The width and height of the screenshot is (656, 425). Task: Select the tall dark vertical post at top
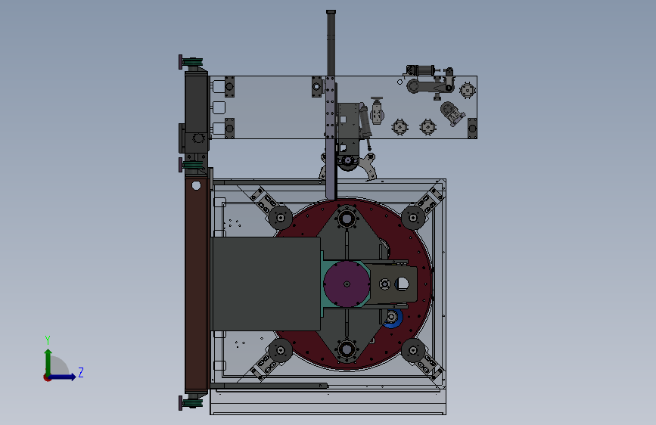(x=331, y=43)
